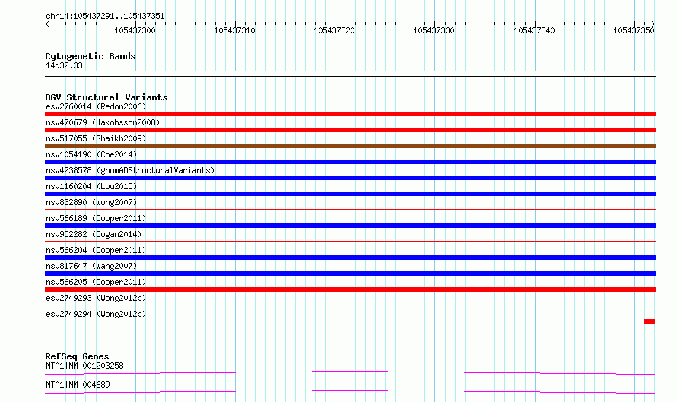Select the nsv1160204 (Lou2015) label
677x402 pixels.
coord(91,186)
